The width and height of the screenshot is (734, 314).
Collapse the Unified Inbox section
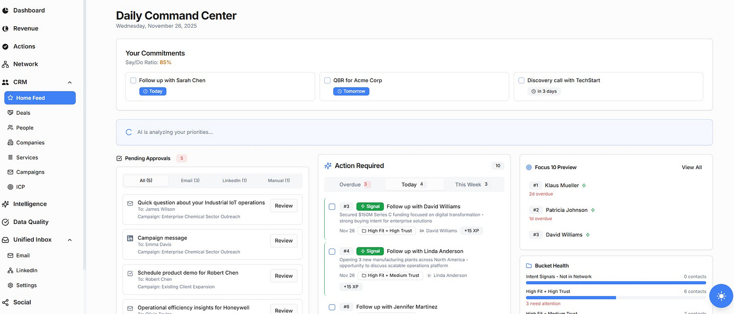(x=69, y=240)
